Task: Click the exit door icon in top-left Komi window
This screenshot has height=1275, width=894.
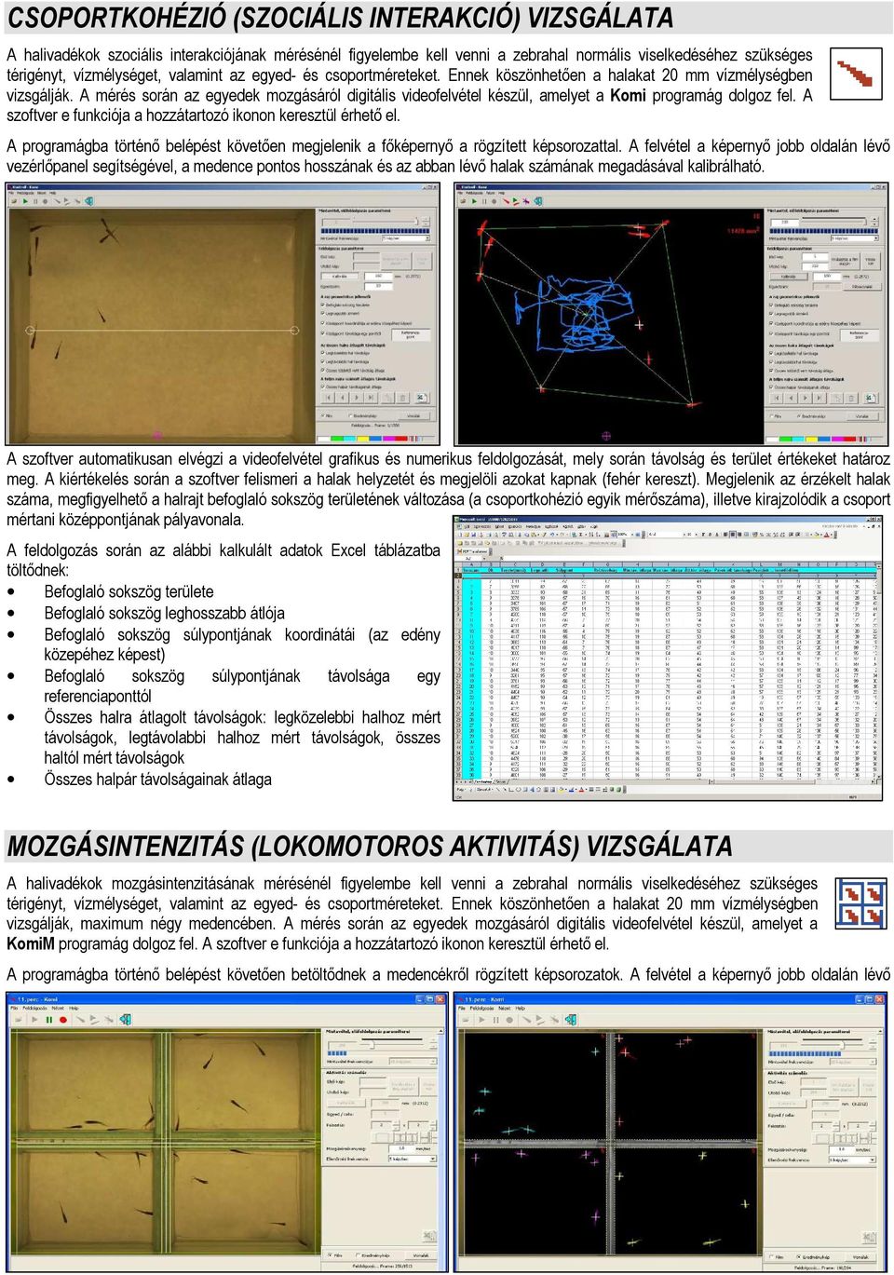Action: pos(89,201)
